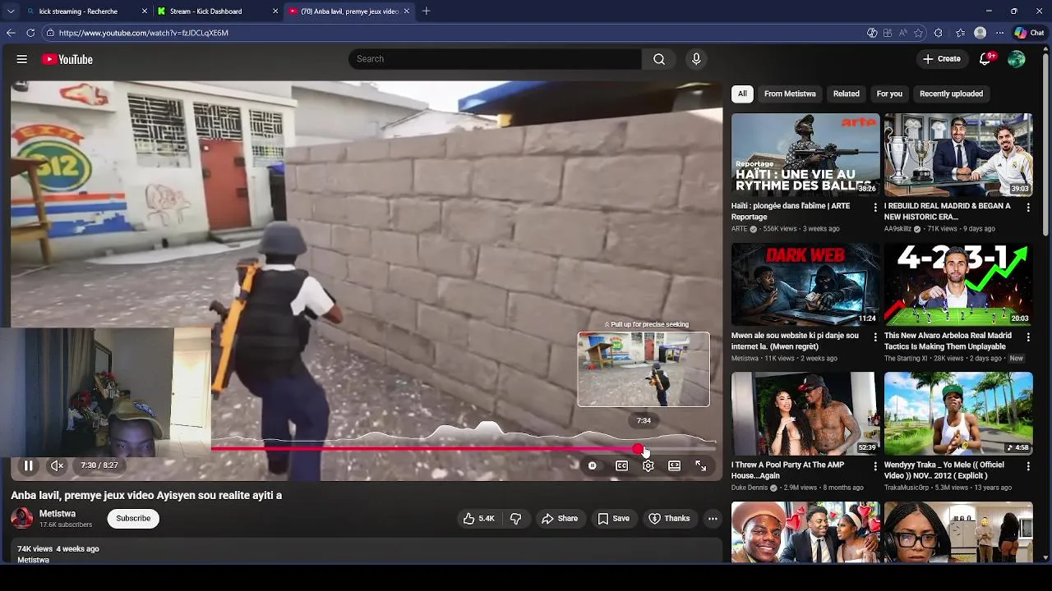This screenshot has height=591, width=1052.
Task: Select the Recently uploaded filter chip
Action: pos(951,94)
